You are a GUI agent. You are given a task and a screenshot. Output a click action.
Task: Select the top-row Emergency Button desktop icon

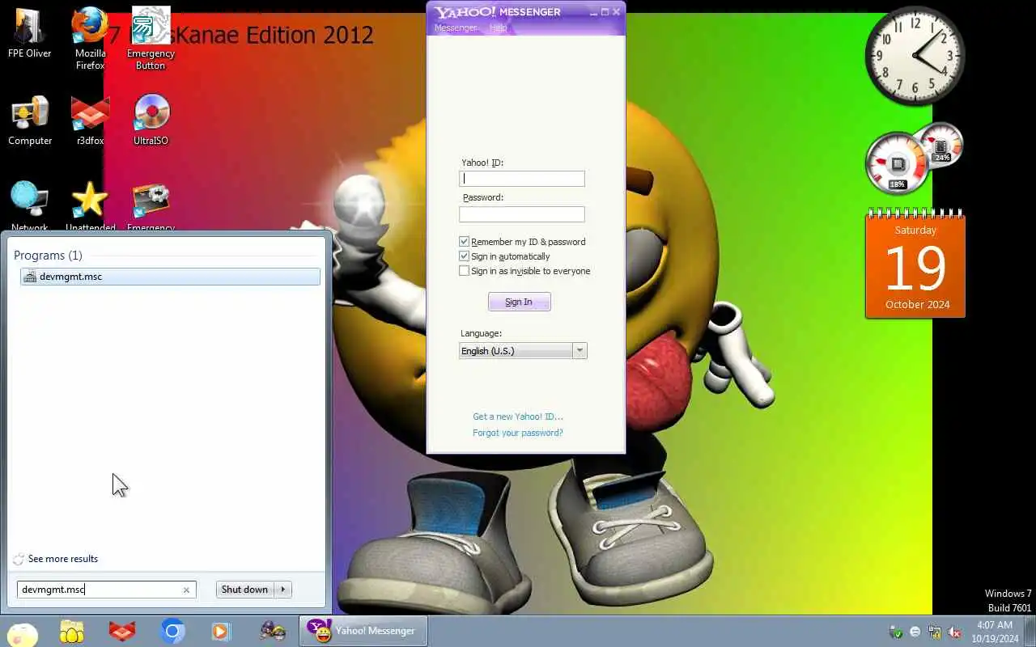(x=151, y=38)
